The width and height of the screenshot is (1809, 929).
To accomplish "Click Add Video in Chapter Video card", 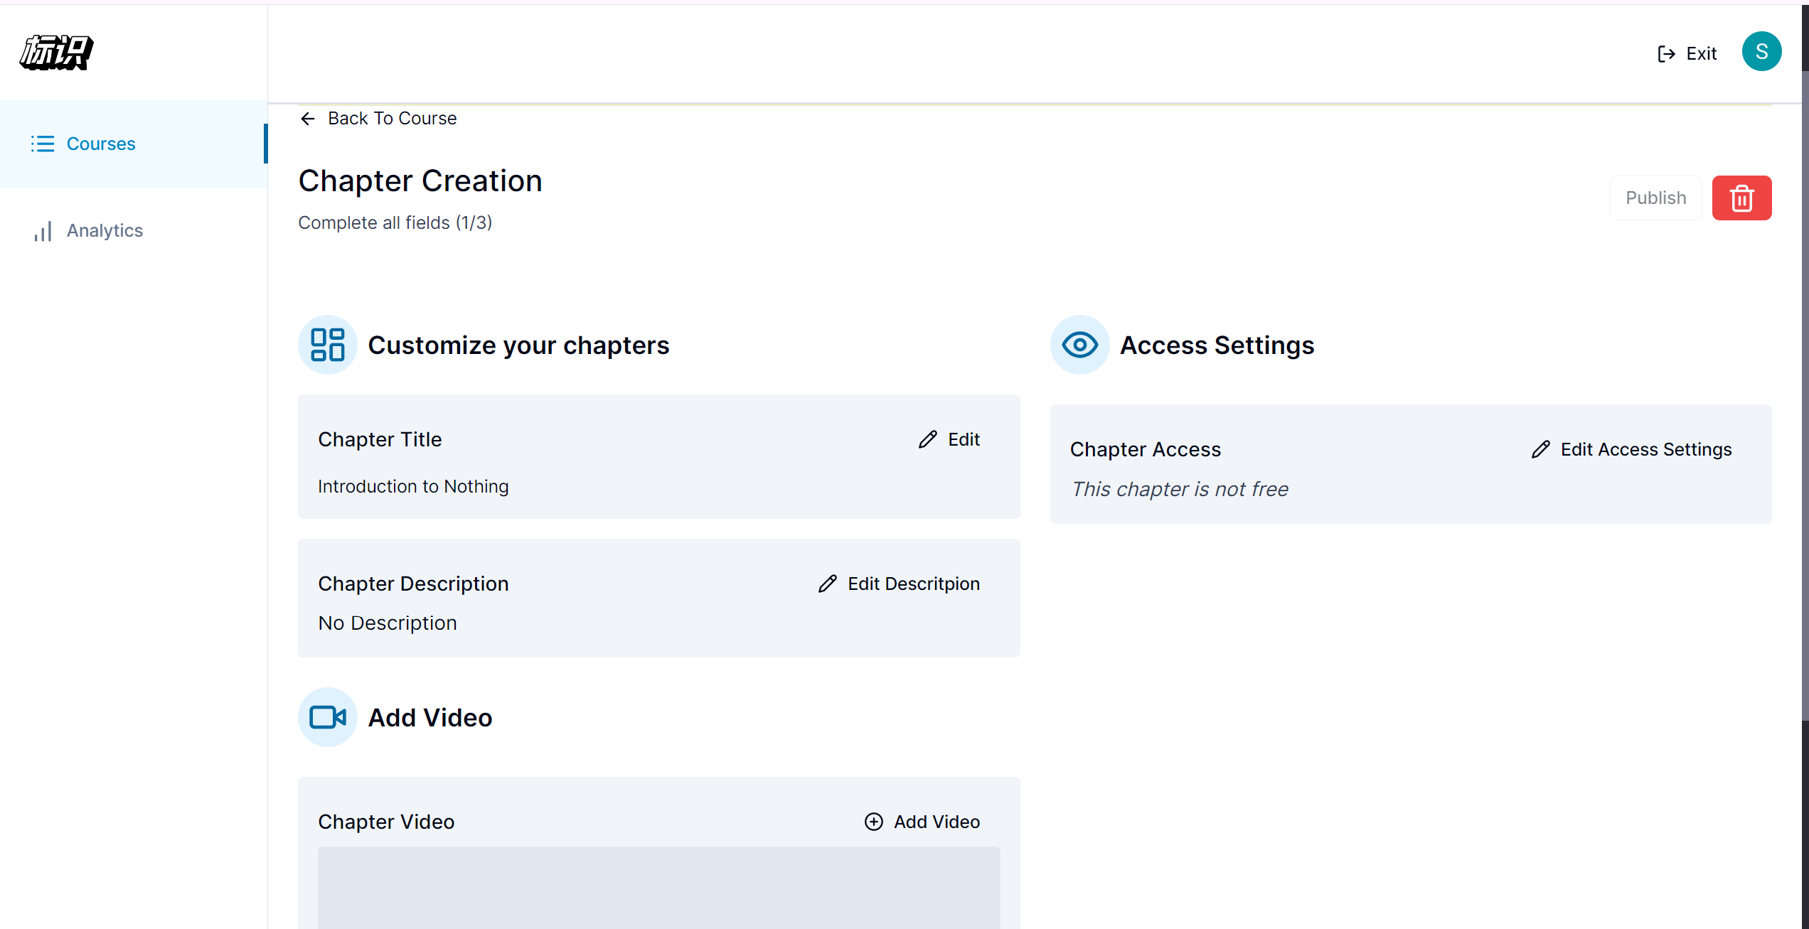I will pos(922,822).
